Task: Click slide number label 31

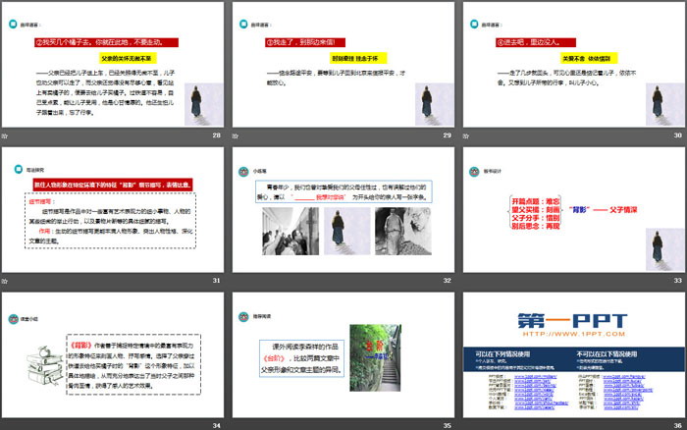Action: 217,281
